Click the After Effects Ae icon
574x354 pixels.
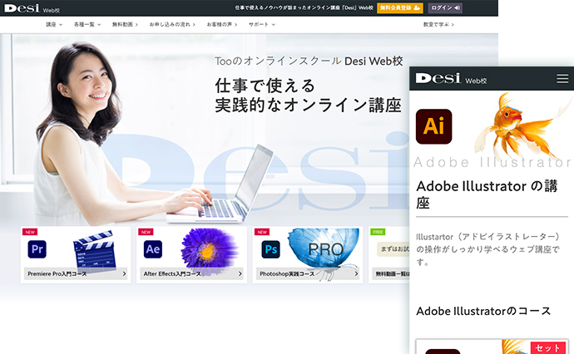[x=153, y=249]
